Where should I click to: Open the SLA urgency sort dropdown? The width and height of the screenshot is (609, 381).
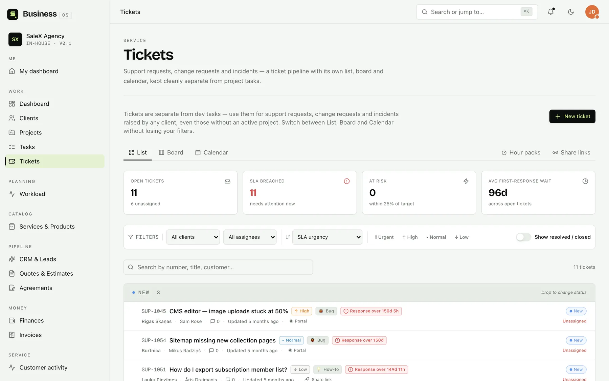[x=327, y=237]
